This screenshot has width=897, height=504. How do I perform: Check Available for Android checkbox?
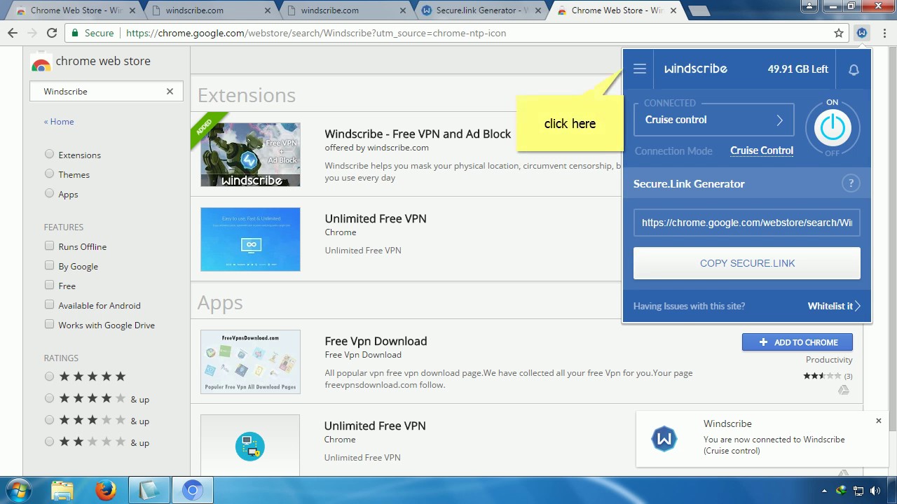point(49,304)
